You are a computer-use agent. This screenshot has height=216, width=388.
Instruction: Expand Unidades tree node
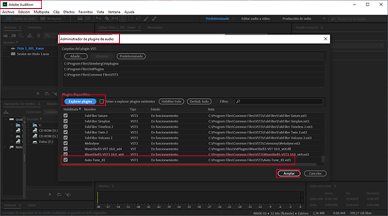(5, 119)
